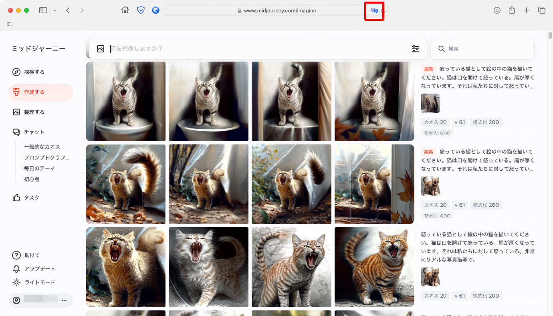The height and width of the screenshot is (316, 553).
Task: Click the Safari share icon
Action: tap(512, 10)
